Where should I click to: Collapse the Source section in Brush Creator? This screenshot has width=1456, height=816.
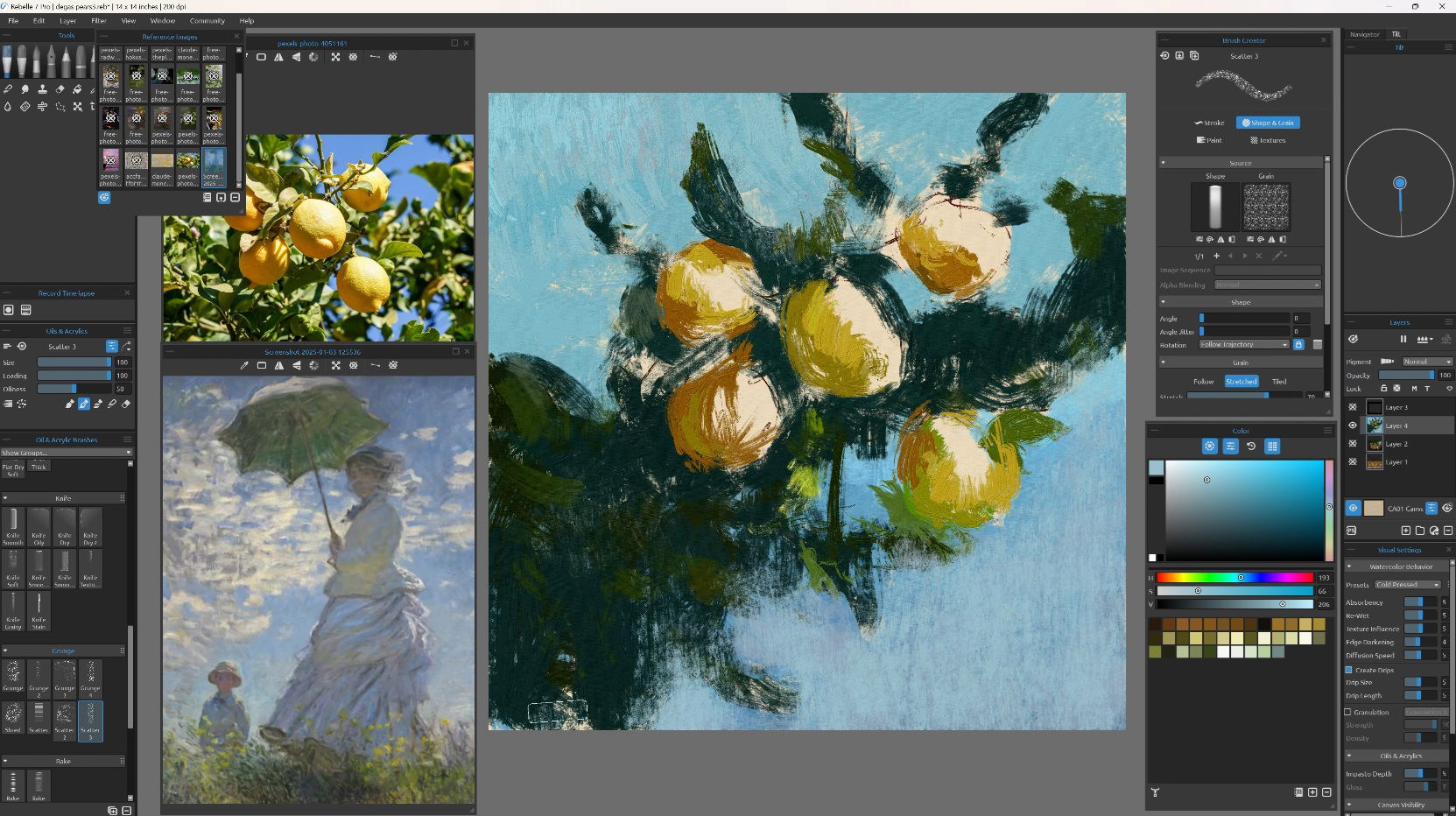1164,163
